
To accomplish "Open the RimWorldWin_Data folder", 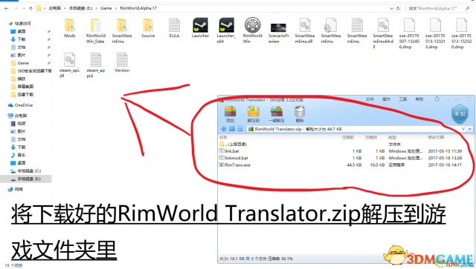I will tap(96, 30).
